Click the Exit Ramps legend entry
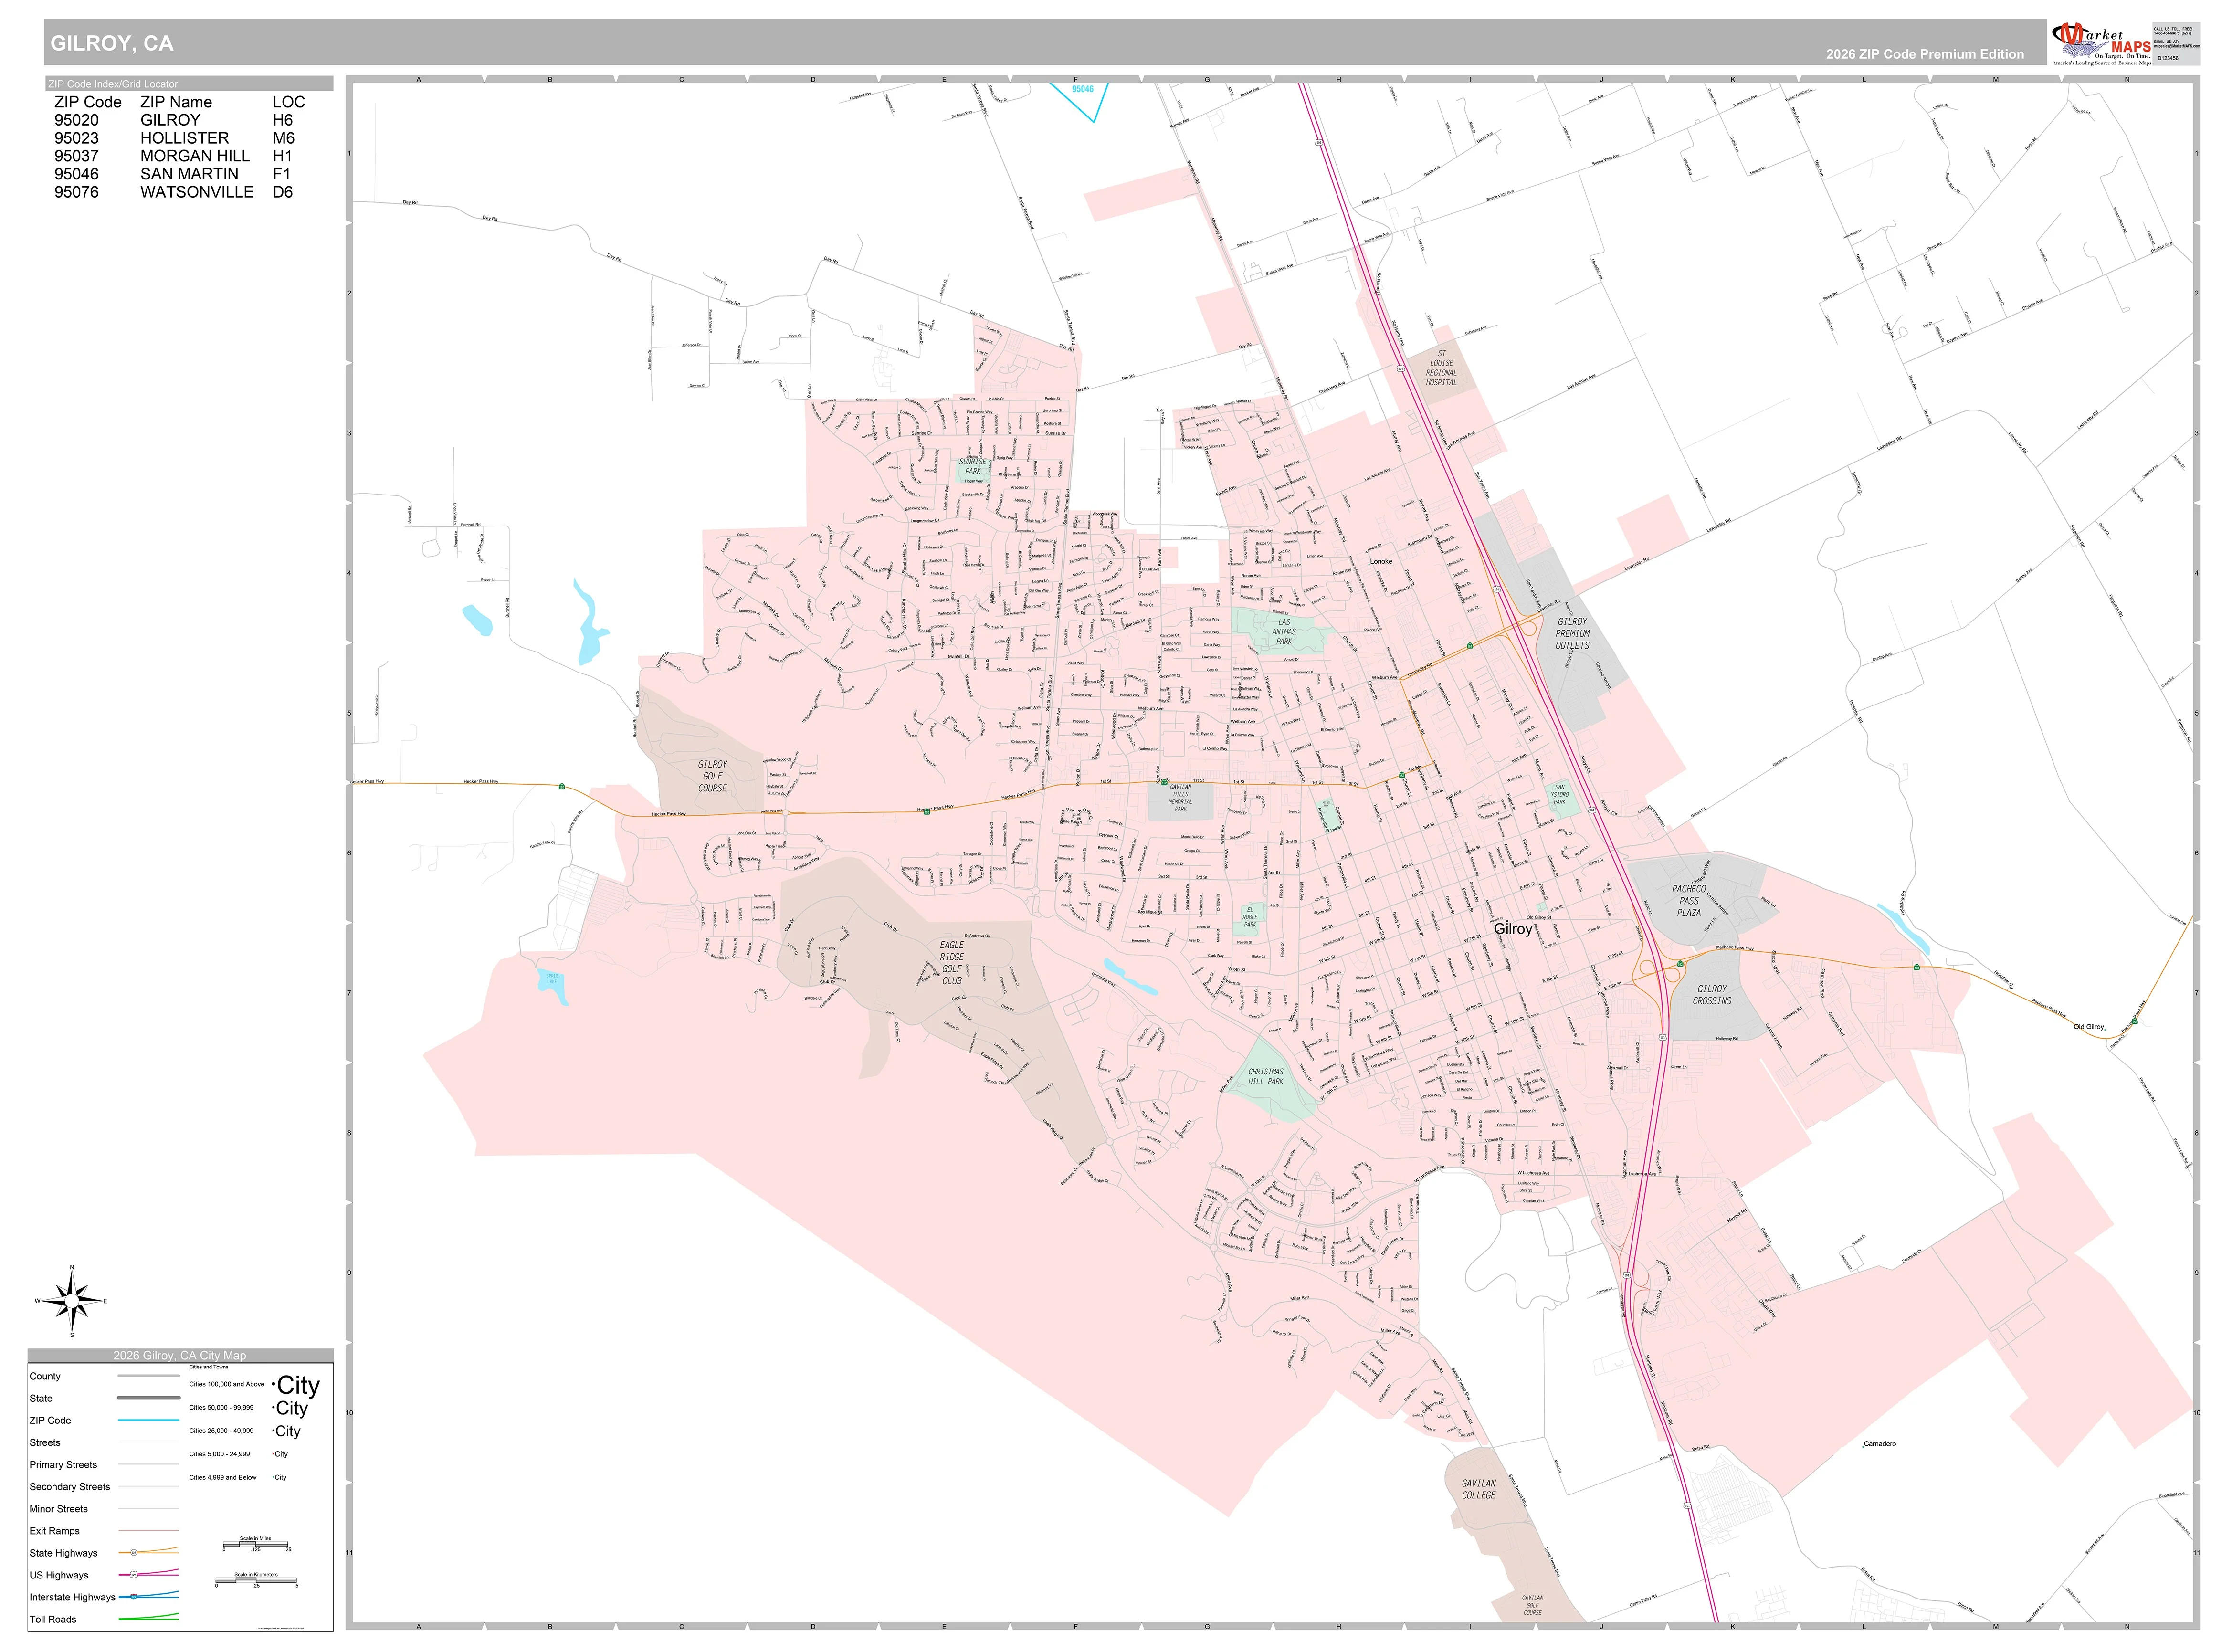 [x=55, y=1531]
